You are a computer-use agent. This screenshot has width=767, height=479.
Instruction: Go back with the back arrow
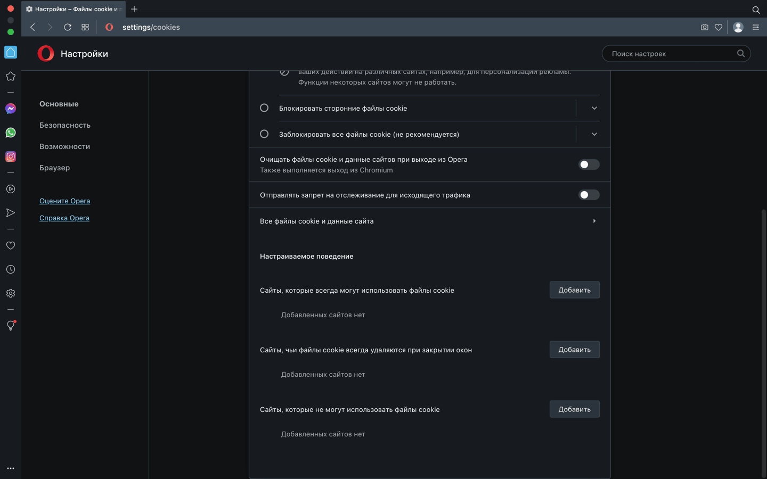[x=32, y=27]
